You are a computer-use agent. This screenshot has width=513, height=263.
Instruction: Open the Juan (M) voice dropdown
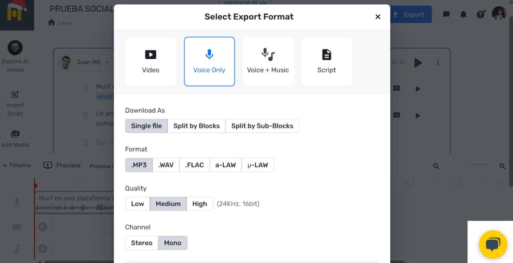pyautogui.click(x=88, y=62)
